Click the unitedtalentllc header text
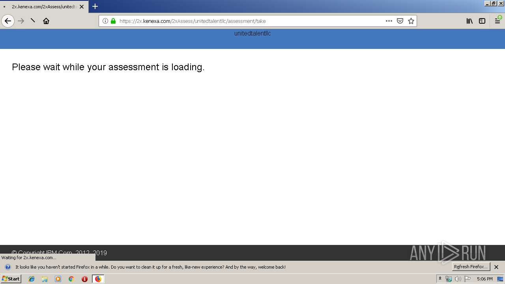 (252, 34)
